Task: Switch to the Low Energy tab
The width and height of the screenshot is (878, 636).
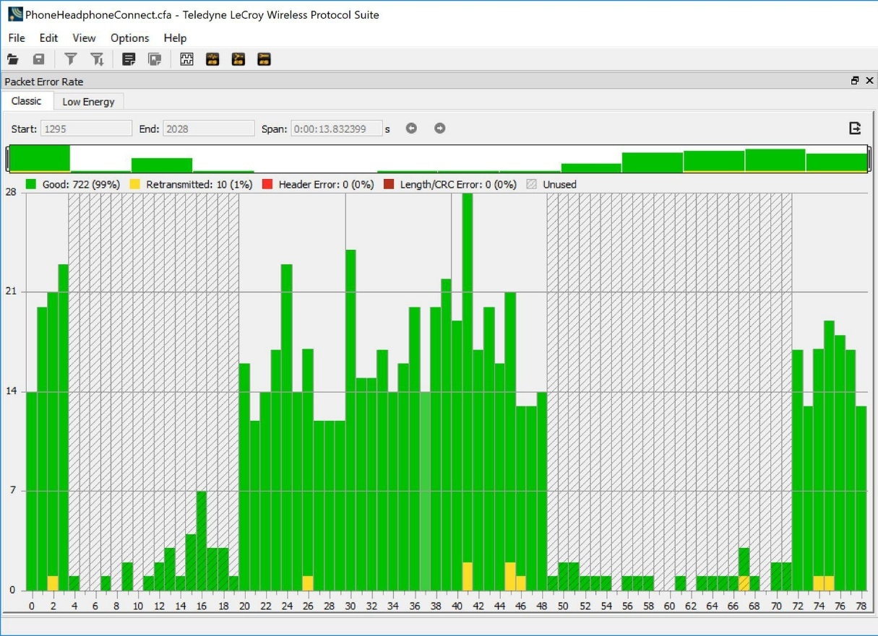Action: (x=88, y=102)
